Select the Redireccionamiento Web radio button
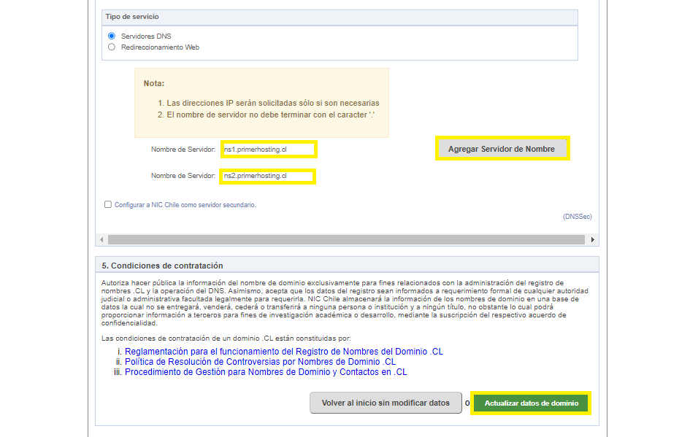Image resolution: width=690 pixels, height=437 pixels. click(112, 47)
